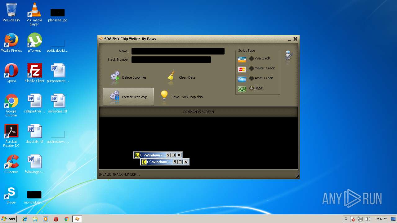The width and height of the screenshot is (397, 223).
Task: Select the VLC media player shortcut
Action: coord(34,14)
